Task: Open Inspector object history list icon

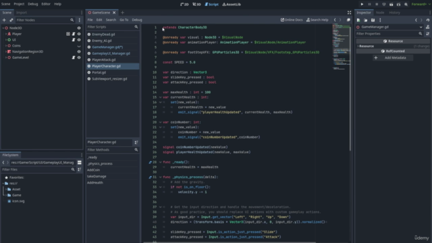Action: 427,20
